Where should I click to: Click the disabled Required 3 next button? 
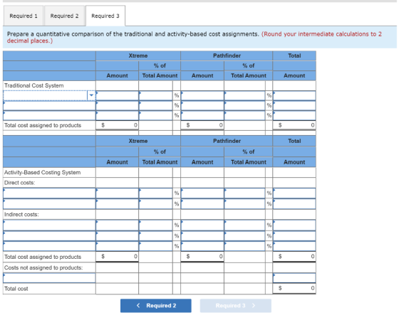[235, 306]
